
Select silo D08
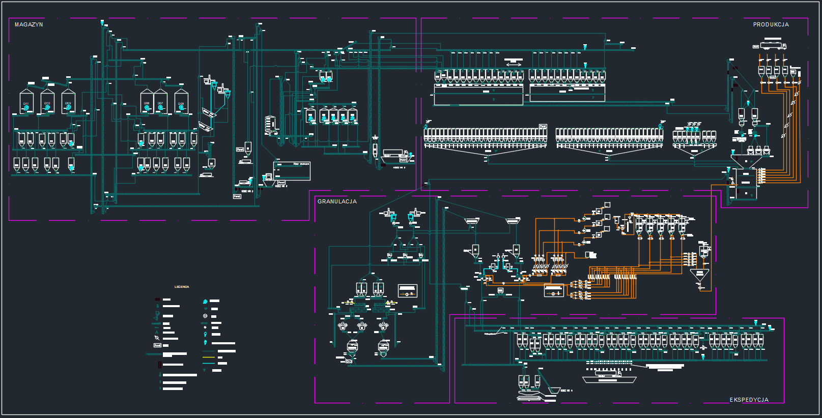pyautogui.click(x=181, y=102)
